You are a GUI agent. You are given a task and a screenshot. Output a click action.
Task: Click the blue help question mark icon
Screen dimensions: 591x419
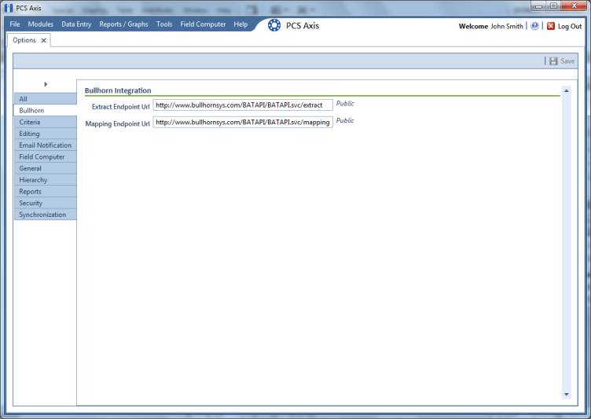coord(534,26)
